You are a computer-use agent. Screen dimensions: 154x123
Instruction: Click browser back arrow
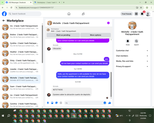pos(3,7)
